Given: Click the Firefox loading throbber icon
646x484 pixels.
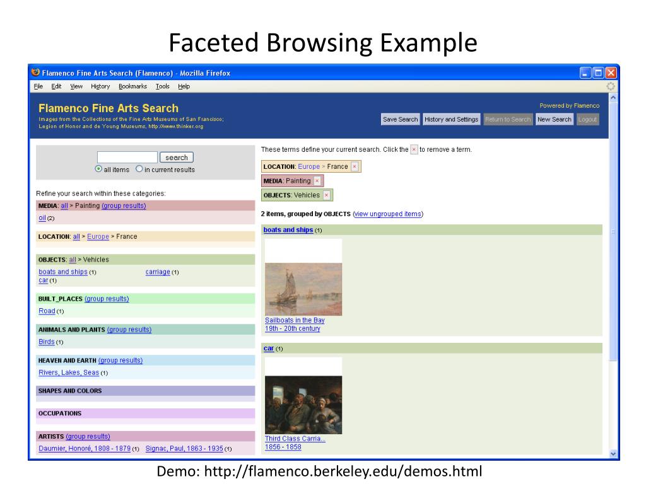Looking at the screenshot, I should tap(611, 86).
